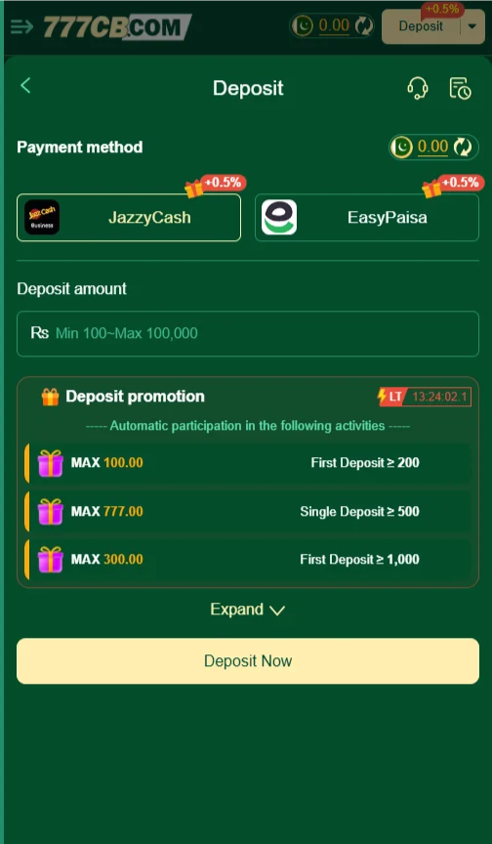Select Single Deposit ≥ 500 promotion
This screenshot has width=492, height=844.
pyautogui.click(x=248, y=511)
